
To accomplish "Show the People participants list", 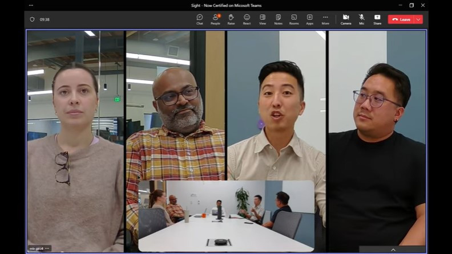I will pyautogui.click(x=215, y=19).
